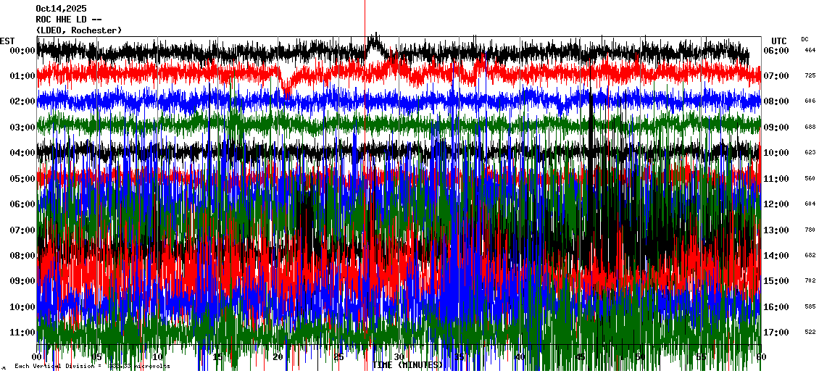The height and width of the screenshot is (376, 819).
Task: Click the (LDEO, Rochester) location text
Action: (x=79, y=30)
